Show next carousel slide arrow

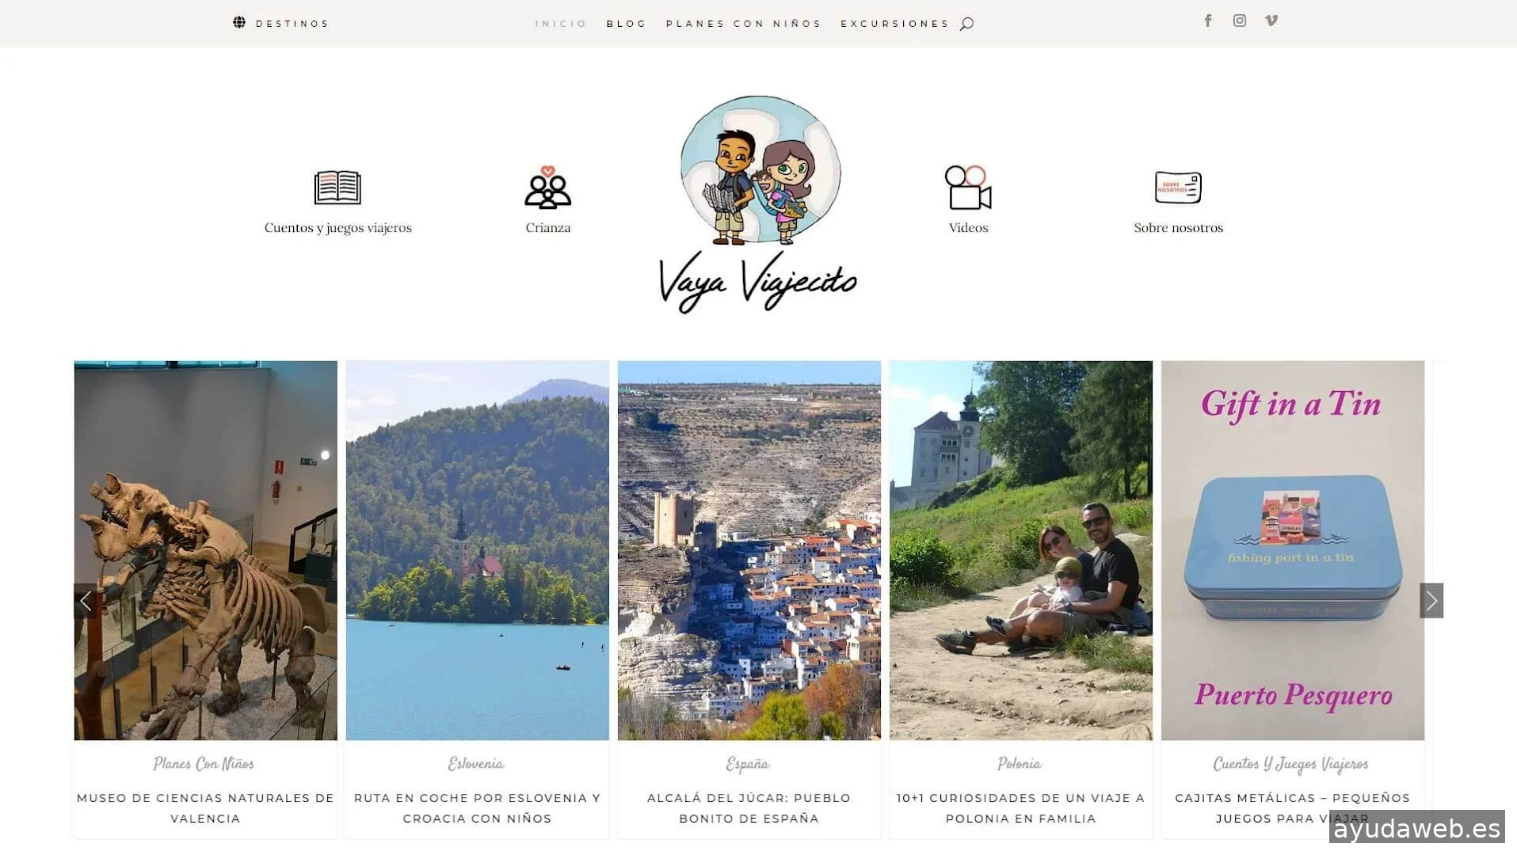[x=1431, y=601]
